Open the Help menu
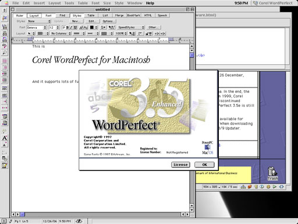This screenshot has height=224, width=298. (x=150, y=3)
